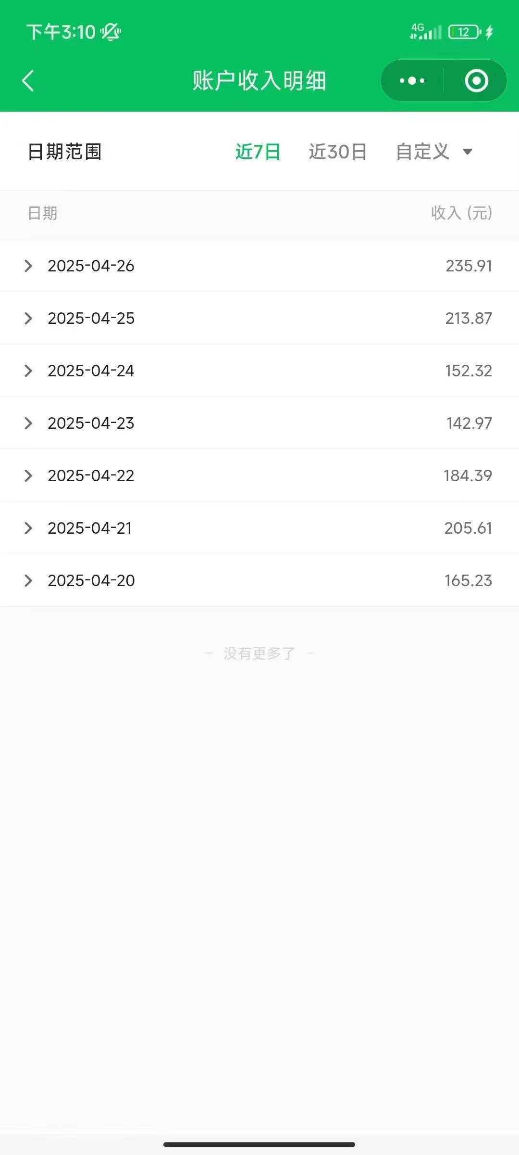Tap the back arrow in header
Viewport: 519px width, 1155px height.
tap(28, 80)
